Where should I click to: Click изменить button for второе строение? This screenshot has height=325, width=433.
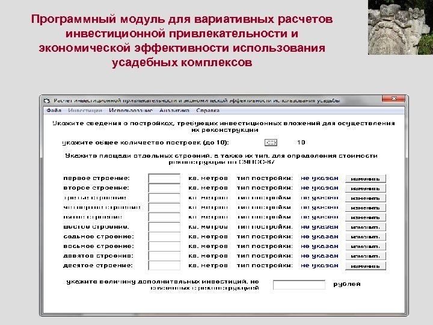(x=366, y=188)
